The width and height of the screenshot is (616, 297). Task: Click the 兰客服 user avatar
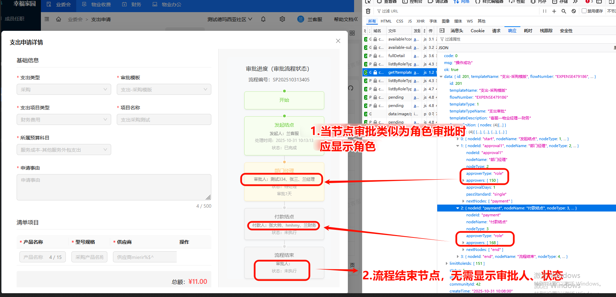tap(301, 19)
